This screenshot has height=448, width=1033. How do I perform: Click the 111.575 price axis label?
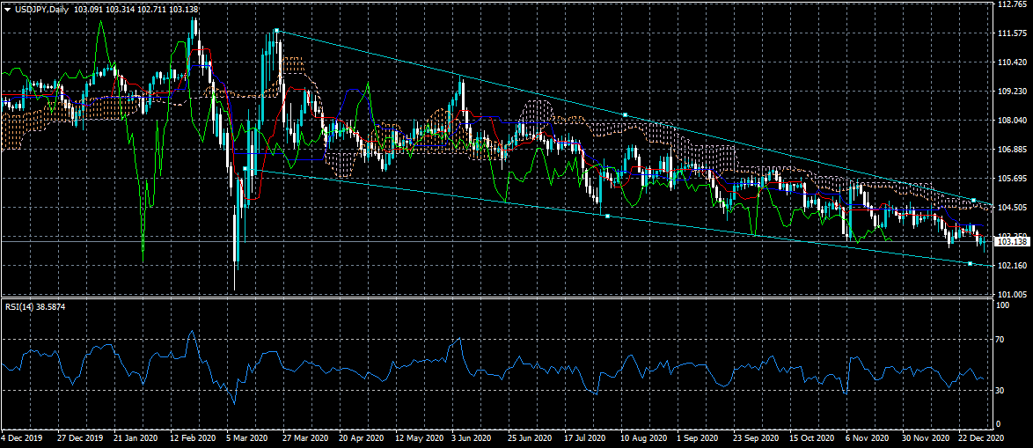click(x=1013, y=33)
